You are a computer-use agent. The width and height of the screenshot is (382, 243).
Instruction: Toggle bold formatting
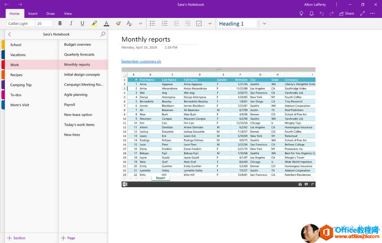(60, 23)
